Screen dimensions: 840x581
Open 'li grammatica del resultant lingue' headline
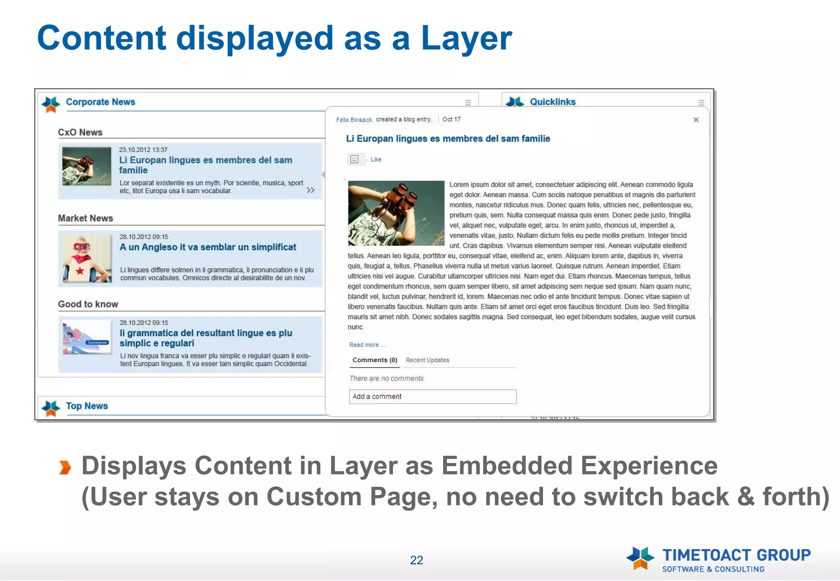click(205, 338)
